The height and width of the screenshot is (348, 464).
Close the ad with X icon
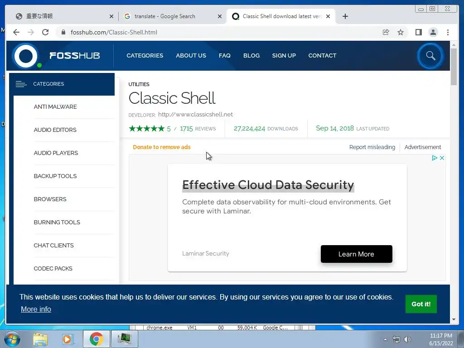point(442,158)
